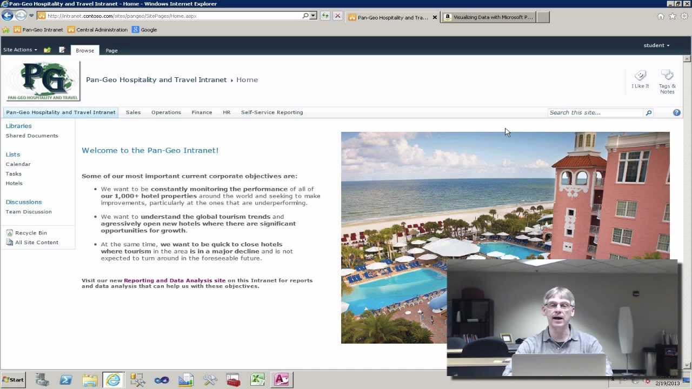Click the page scrollbar up arrow
The image size is (692, 389).
tap(687, 58)
